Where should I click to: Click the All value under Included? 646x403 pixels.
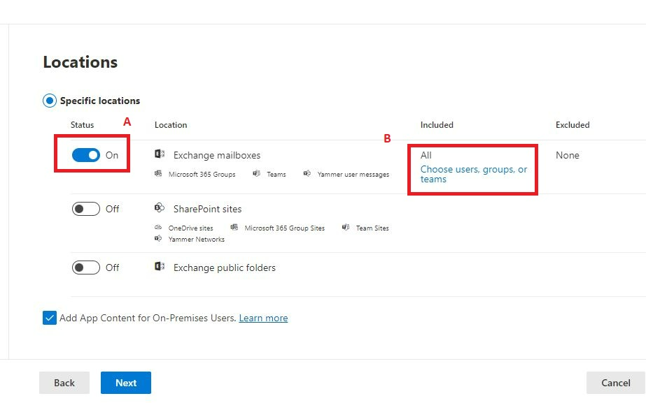(x=426, y=156)
